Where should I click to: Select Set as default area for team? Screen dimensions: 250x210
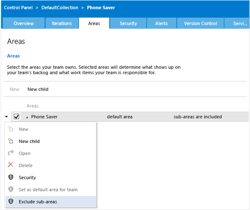[51, 190]
